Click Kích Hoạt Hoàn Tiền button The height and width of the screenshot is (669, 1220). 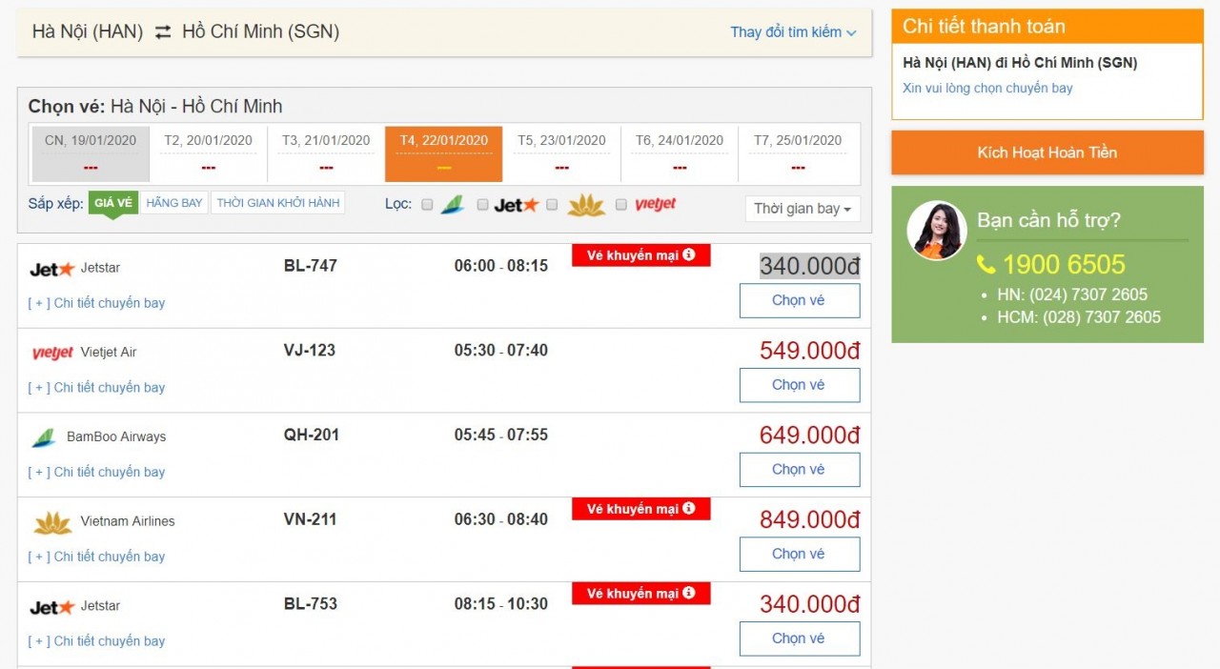(1047, 152)
